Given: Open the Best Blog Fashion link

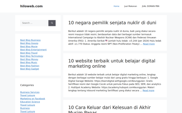Looking at the screenshot, I should [30, 66].
